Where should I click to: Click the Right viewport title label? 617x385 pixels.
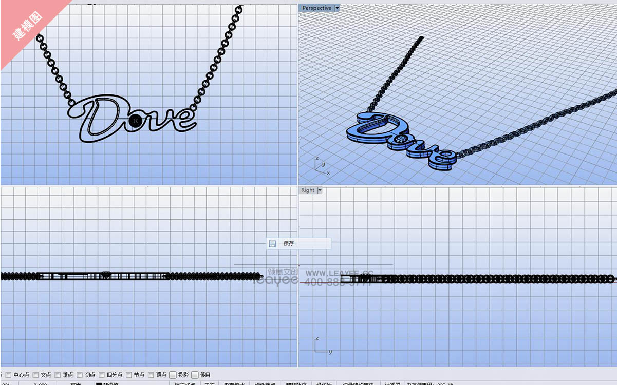tap(308, 190)
